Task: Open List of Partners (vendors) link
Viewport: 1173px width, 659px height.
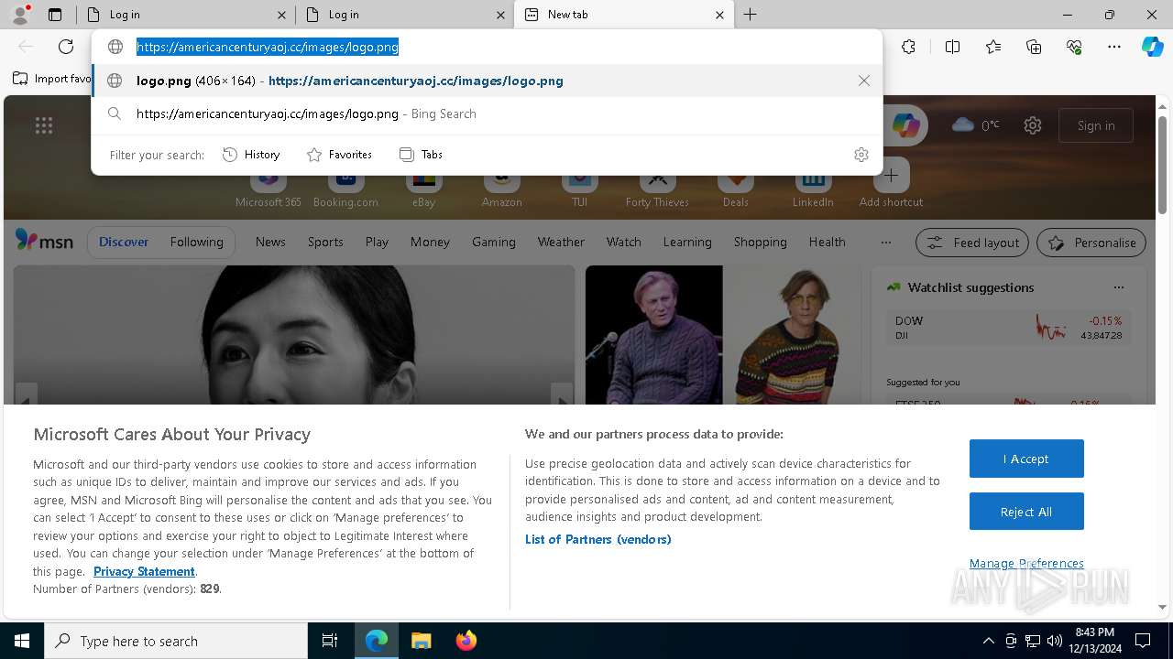Action: click(598, 539)
